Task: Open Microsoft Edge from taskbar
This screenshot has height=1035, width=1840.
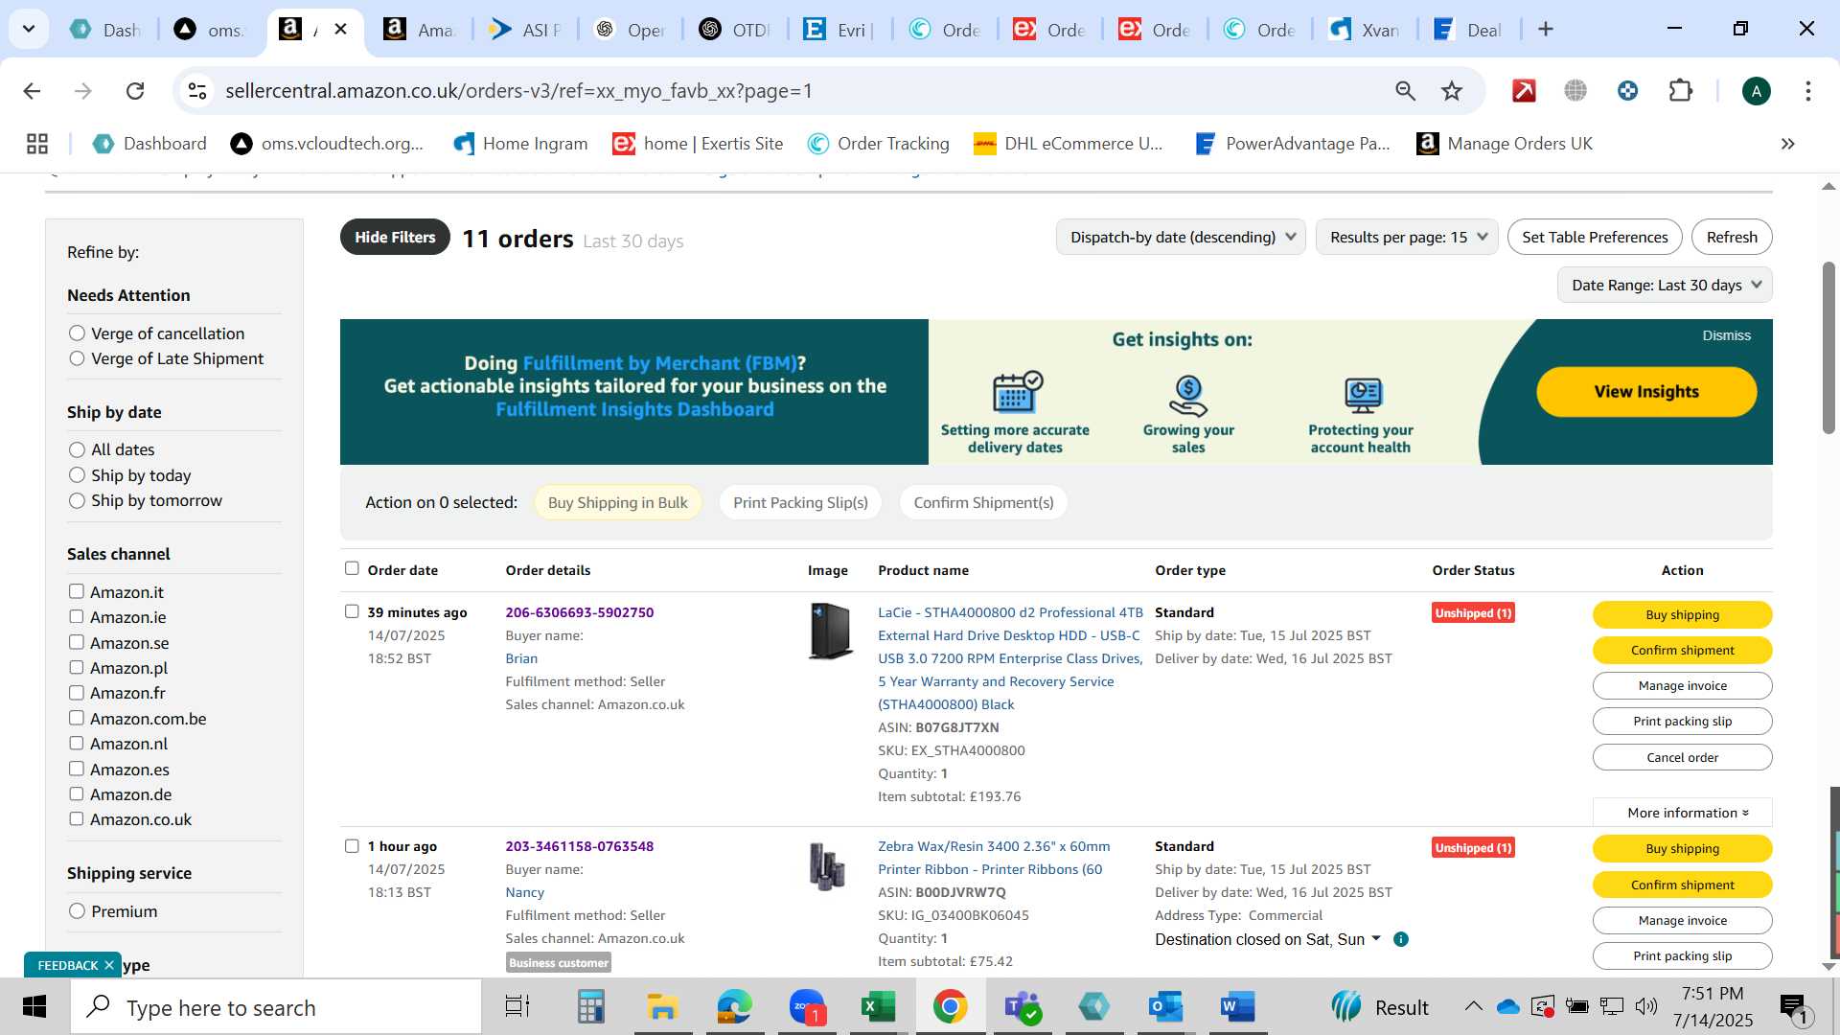Action: coord(734,1007)
